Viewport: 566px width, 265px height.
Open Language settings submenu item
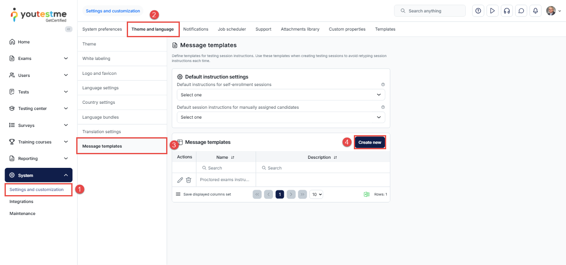pyautogui.click(x=122, y=88)
